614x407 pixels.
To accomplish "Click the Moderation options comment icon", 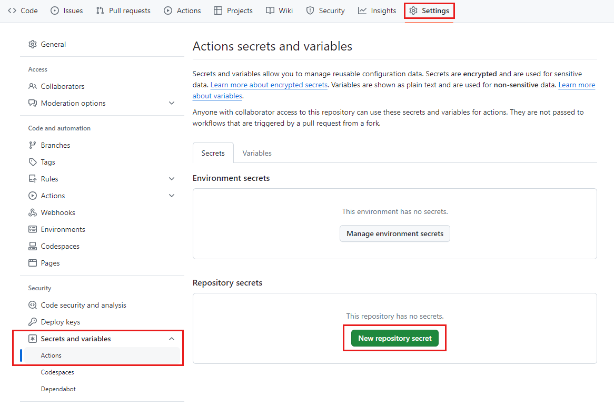I will click(33, 103).
